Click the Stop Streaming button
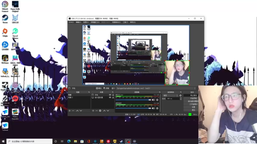 [x=191, y=95]
